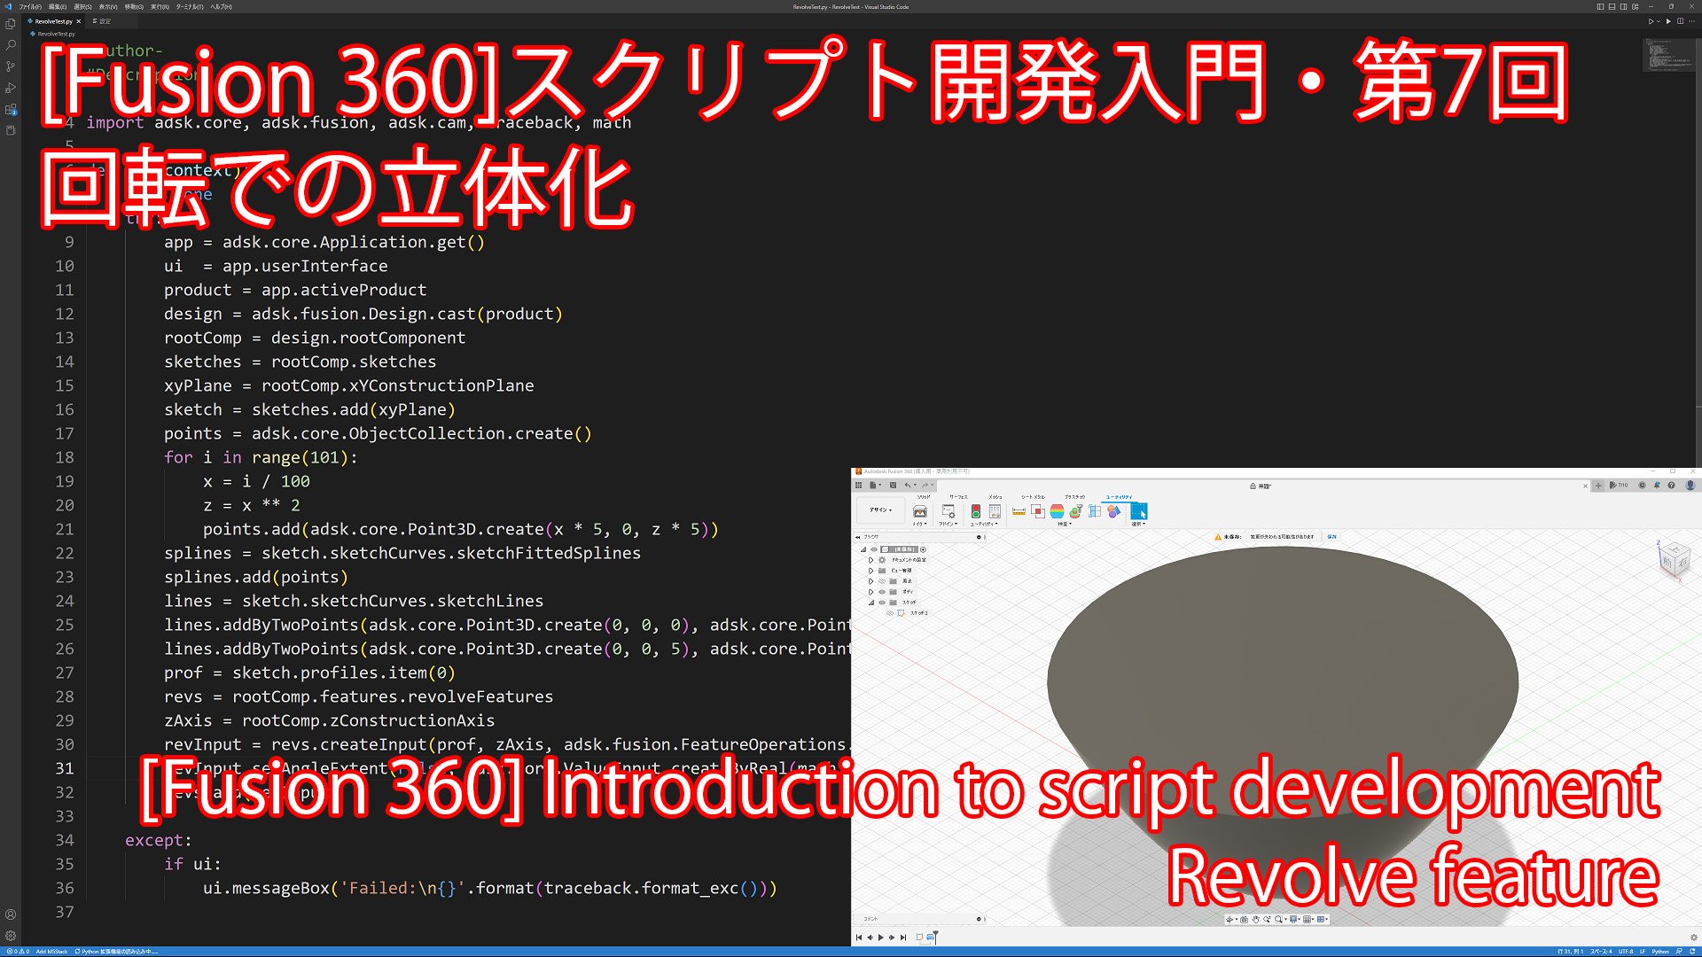Expand ビュー管理 tree node
This screenshot has width=1702, height=957.
(871, 571)
